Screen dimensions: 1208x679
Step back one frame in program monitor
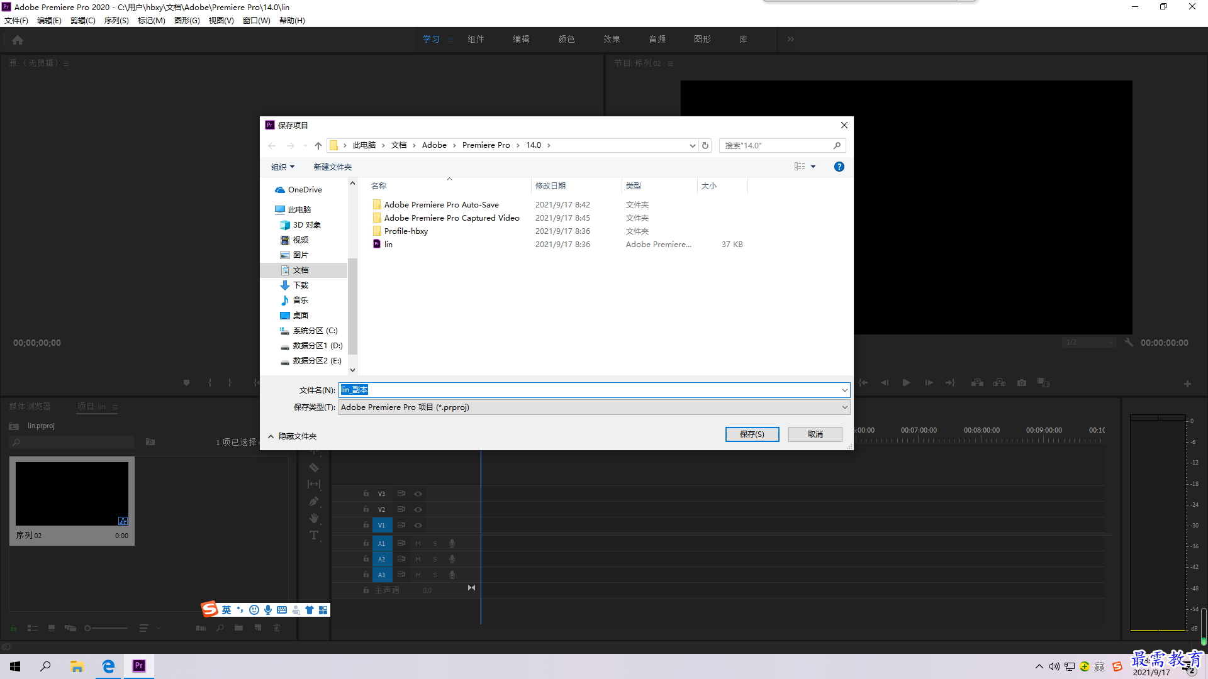coord(885,383)
